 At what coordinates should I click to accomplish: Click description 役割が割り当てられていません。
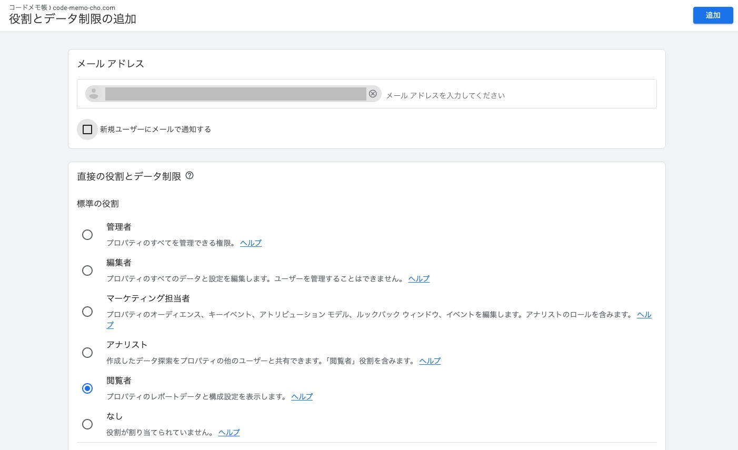pos(160,433)
